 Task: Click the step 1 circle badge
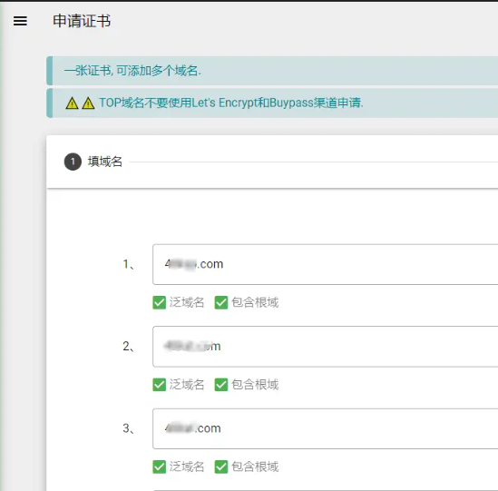73,162
